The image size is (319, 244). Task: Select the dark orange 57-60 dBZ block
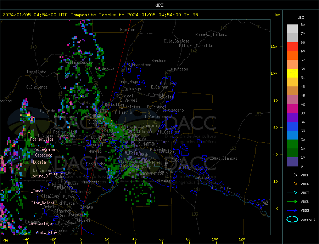click(x=292, y=56)
